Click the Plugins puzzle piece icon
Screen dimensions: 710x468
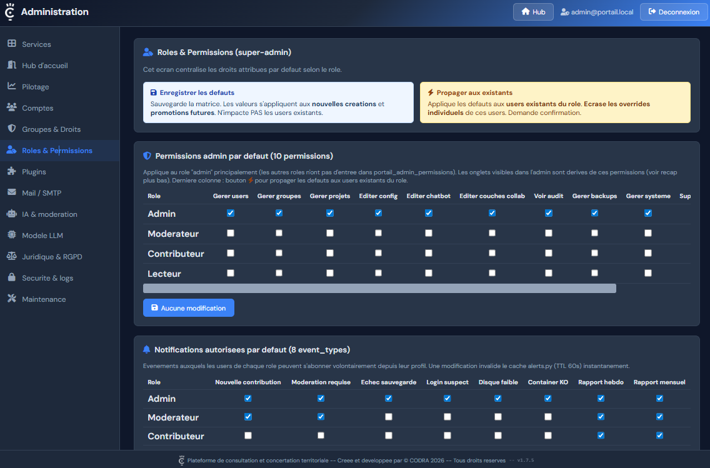coord(11,171)
